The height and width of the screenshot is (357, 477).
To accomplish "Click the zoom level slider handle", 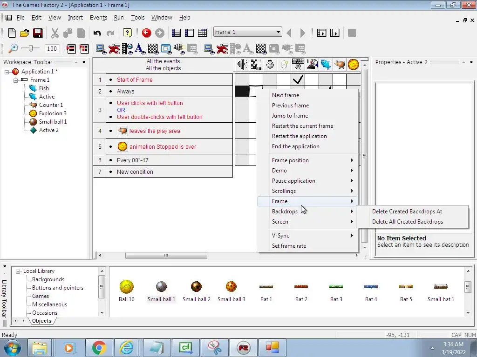I will (30, 48).
